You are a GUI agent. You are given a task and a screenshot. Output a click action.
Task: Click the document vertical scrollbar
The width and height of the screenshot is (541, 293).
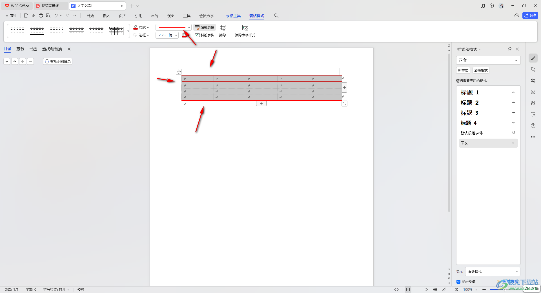click(x=449, y=132)
